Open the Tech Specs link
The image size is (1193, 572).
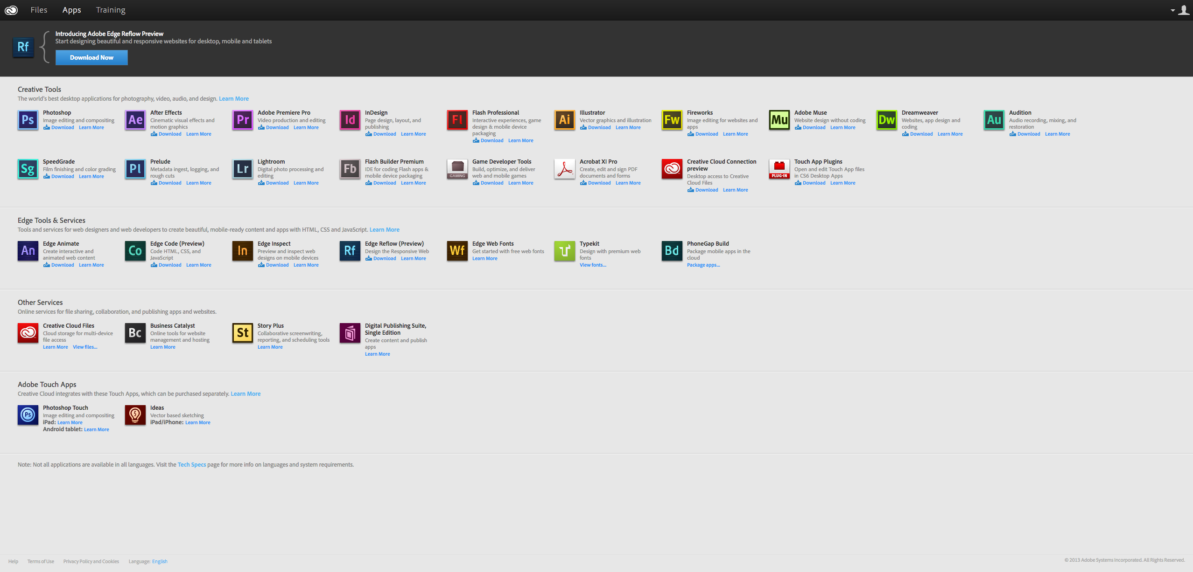coord(192,465)
